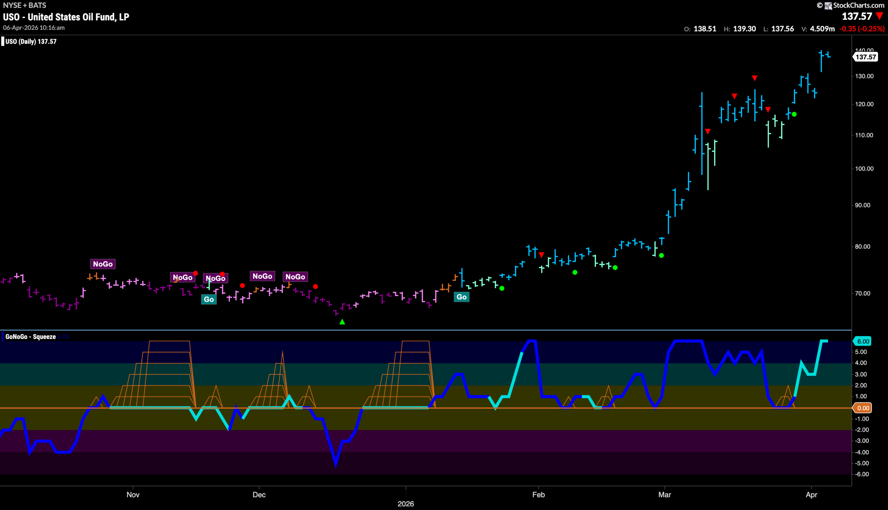This screenshot has width=888, height=510.
Task: Click the USO - United States Oil Fund title
Action: coord(66,17)
